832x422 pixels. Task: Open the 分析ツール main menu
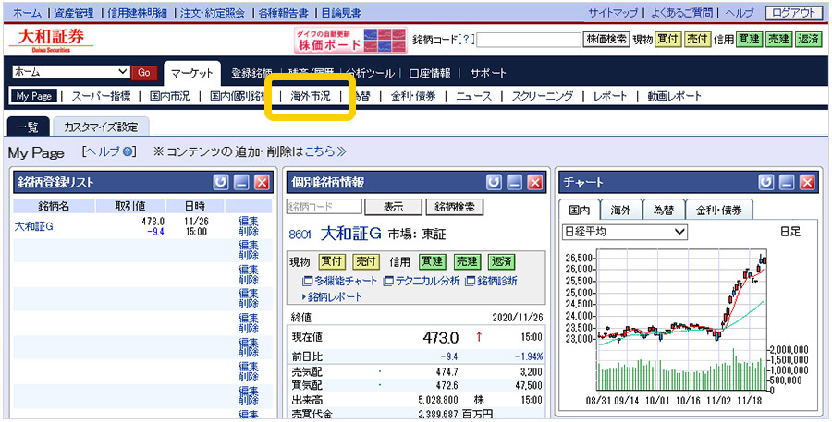click(x=369, y=74)
